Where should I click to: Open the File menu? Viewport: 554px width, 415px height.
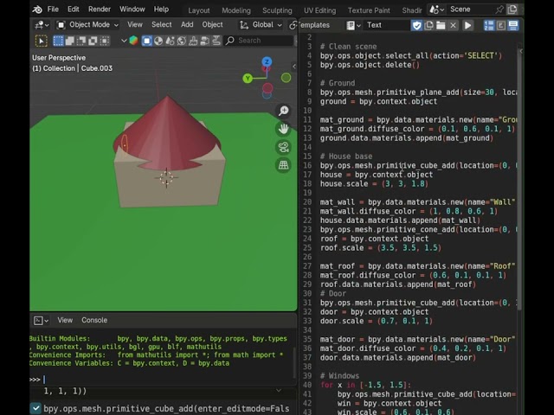[53, 10]
